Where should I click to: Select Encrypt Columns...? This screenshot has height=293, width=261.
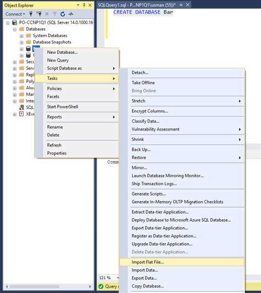pos(182,111)
